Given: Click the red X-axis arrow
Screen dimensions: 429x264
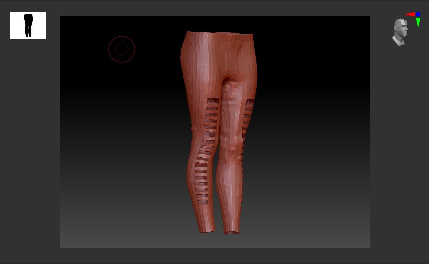Looking at the screenshot, I should pyautogui.click(x=410, y=14).
